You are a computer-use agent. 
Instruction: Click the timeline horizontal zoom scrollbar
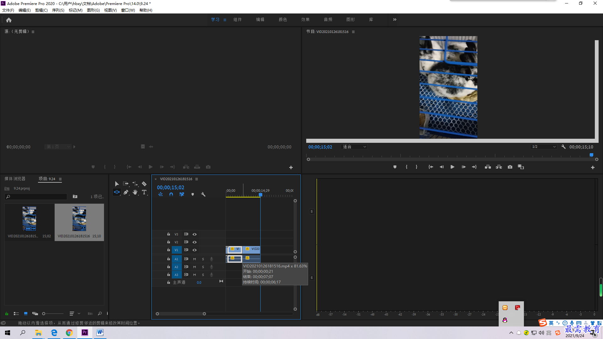181,314
